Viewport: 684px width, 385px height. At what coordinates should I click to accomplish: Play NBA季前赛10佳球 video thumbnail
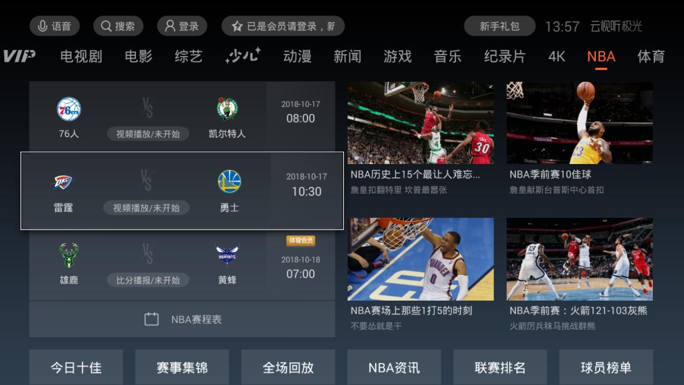click(x=580, y=123)
